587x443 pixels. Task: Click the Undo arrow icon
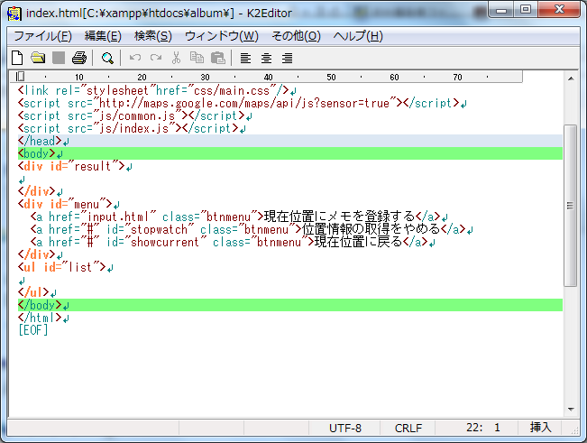click(135, 58)
